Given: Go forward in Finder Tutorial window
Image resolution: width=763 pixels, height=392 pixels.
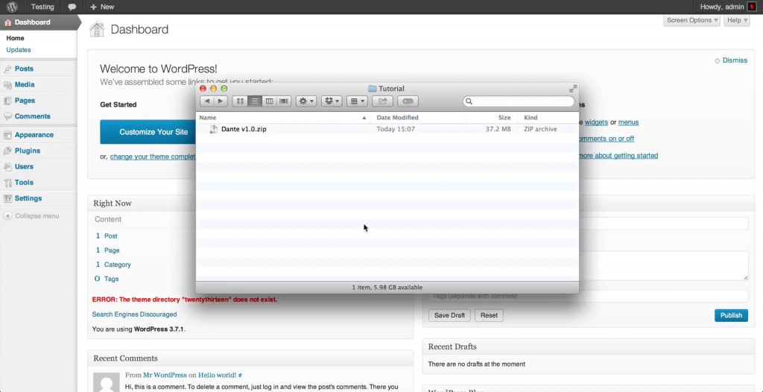Looking at the screenshot, I should pos(221,101).
